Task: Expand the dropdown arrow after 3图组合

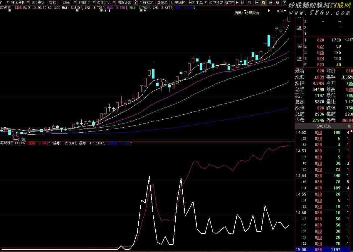Action: click(x=93, y=2)
